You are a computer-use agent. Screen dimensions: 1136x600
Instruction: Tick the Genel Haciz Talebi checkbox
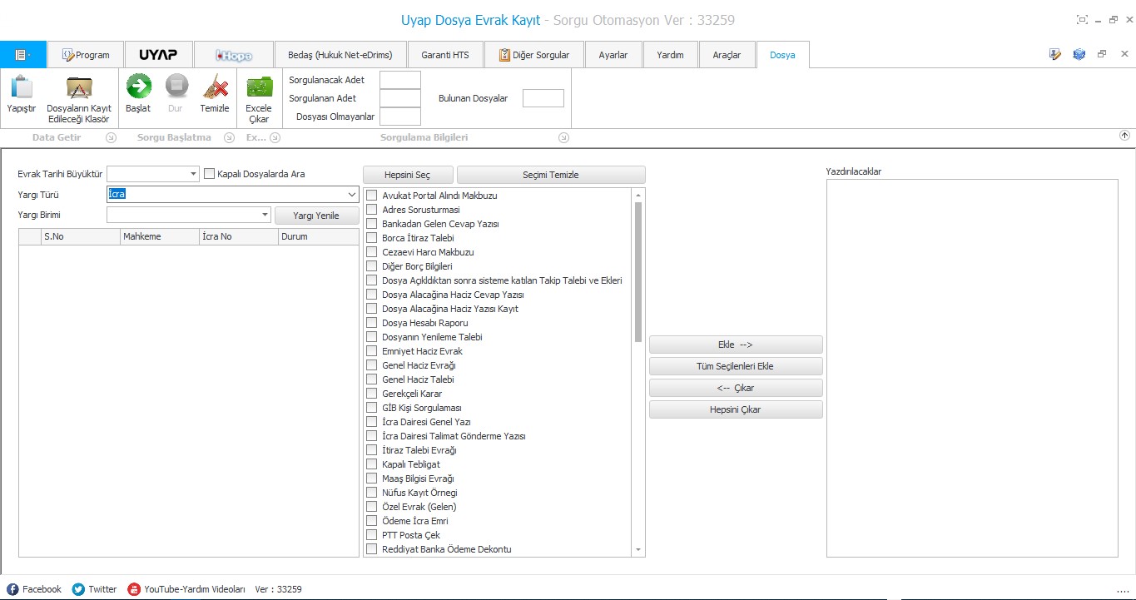coord(371,379)
